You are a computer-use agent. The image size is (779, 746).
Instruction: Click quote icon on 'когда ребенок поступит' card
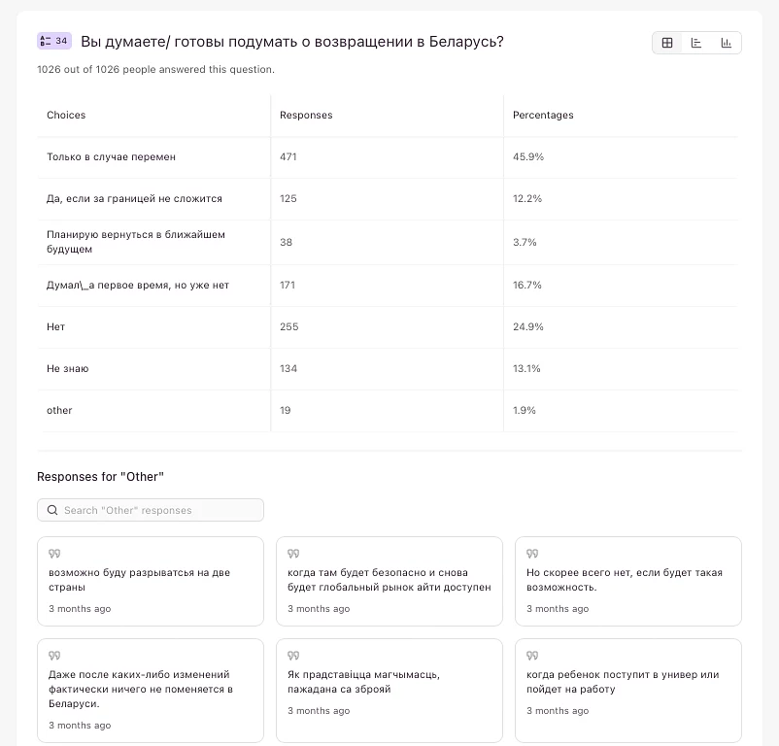point(532,656)
